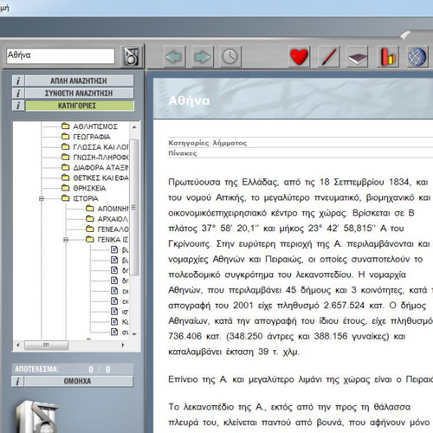The image size is (433, 433).
Task: Click info icon beside ΣΥΝΘΕΤΗ ΑΝΑΖΗΤΗΣΗ
Action: [x=18, y=94]
